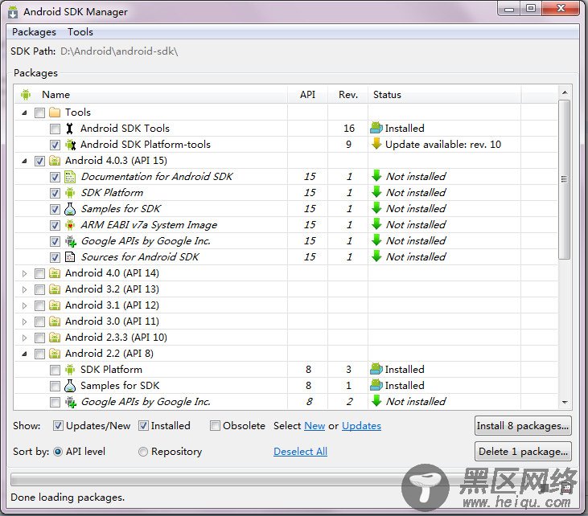Click the ARM EABI v7a System Image icon
This screenshot has height=516, width=588.
tap(70, 225)
